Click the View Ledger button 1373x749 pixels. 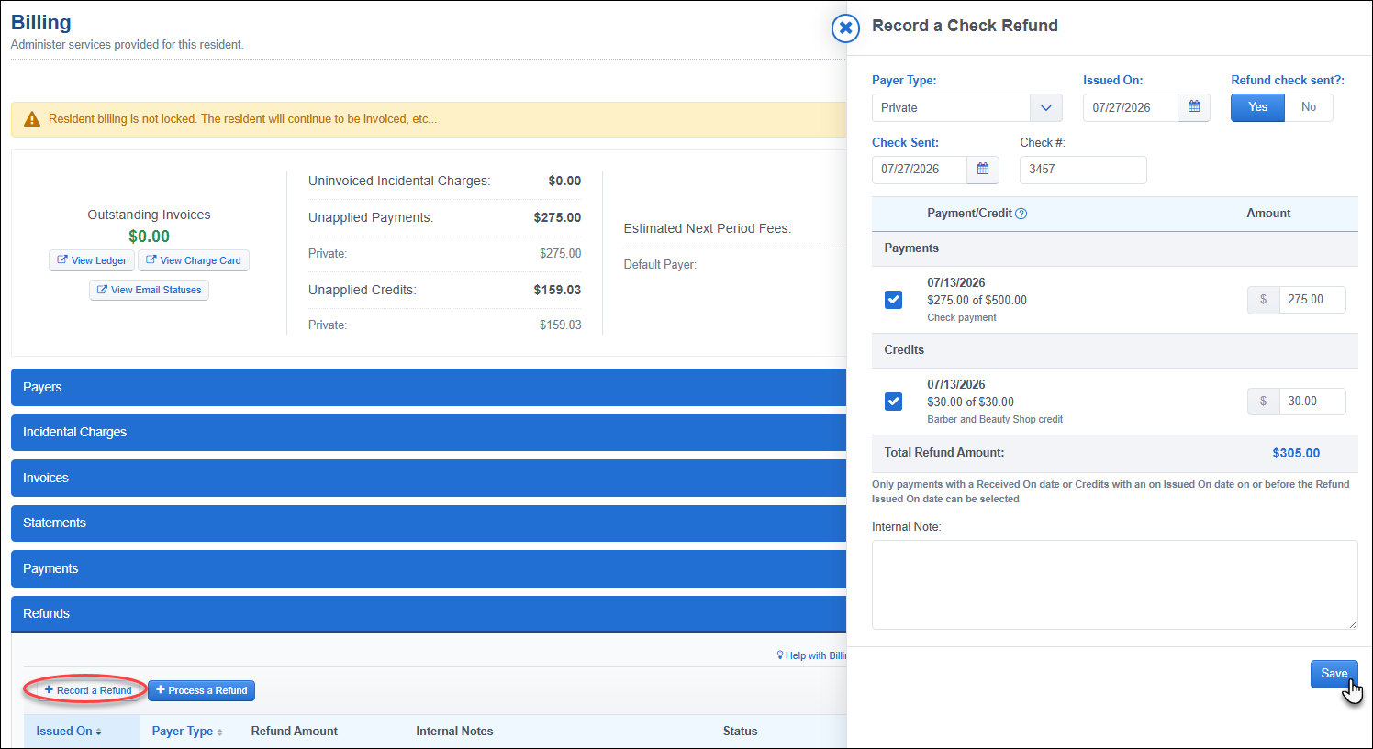(92, 260)
